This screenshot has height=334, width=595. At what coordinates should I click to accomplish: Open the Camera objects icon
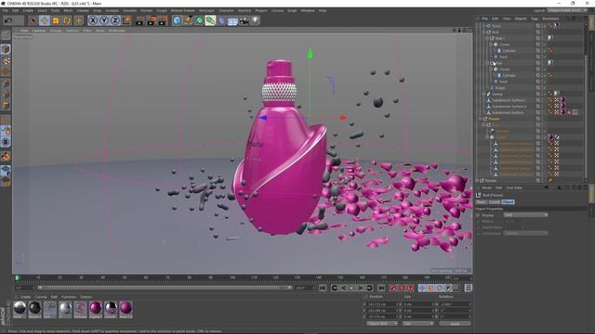[x=244, y=20]
